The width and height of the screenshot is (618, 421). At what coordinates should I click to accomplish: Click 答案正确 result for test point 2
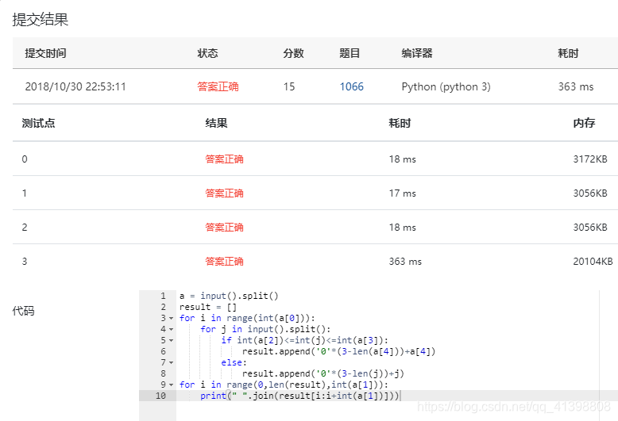(x=224, y=227)
